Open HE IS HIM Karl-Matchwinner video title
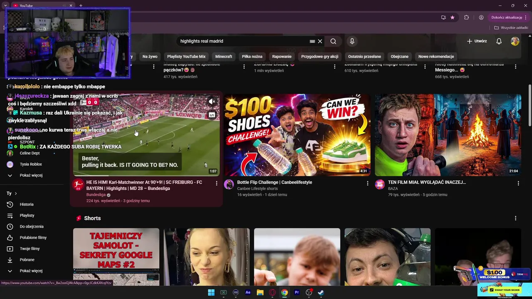 [x=144, y=185]
